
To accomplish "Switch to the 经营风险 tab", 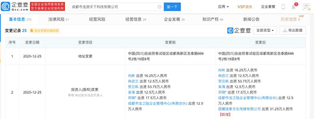I will [97, 19].
